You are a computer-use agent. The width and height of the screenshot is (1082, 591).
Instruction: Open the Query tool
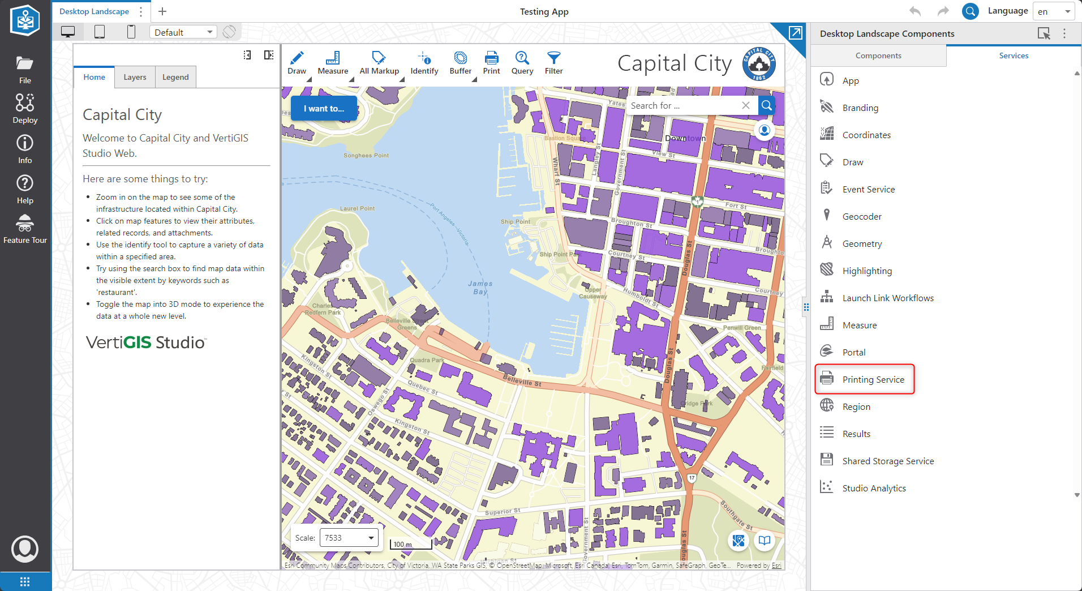click(522, 62)
